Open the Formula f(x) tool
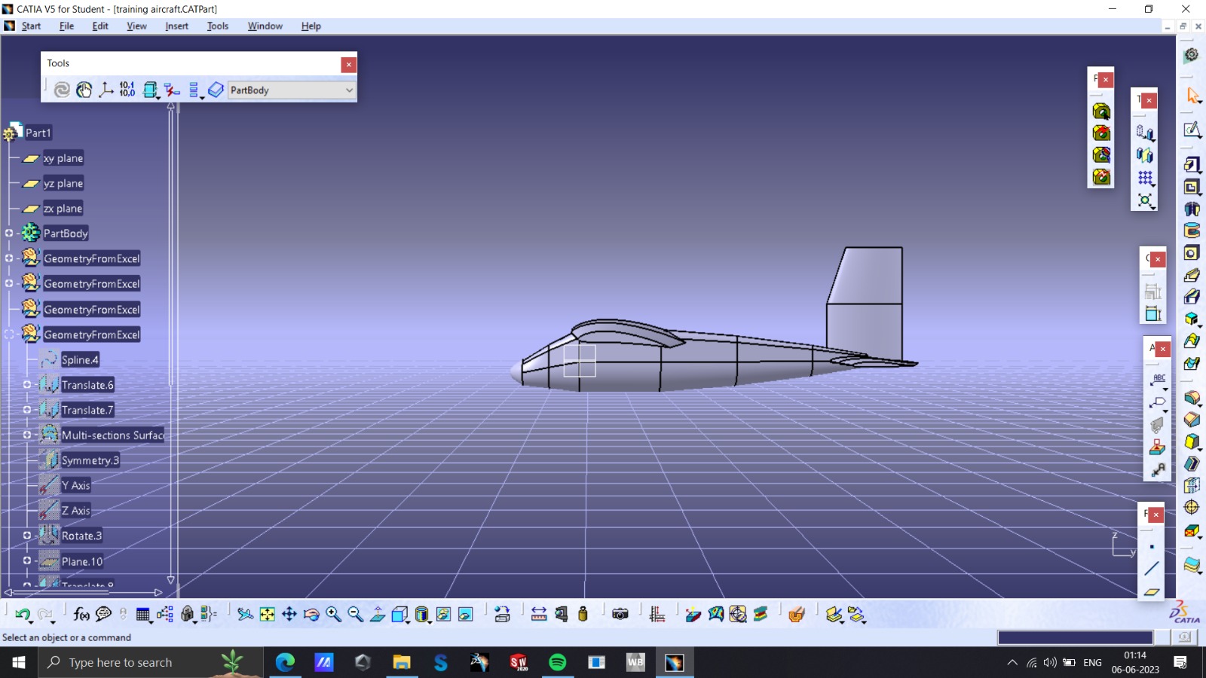The height and width of the screenshot is (678, 1206). tap(81, 615)
